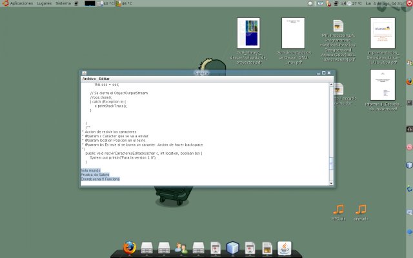Click the 40 °C temperature sensor applet
Image resolution: width=413 pixels, height=258 pixels.
105,4
